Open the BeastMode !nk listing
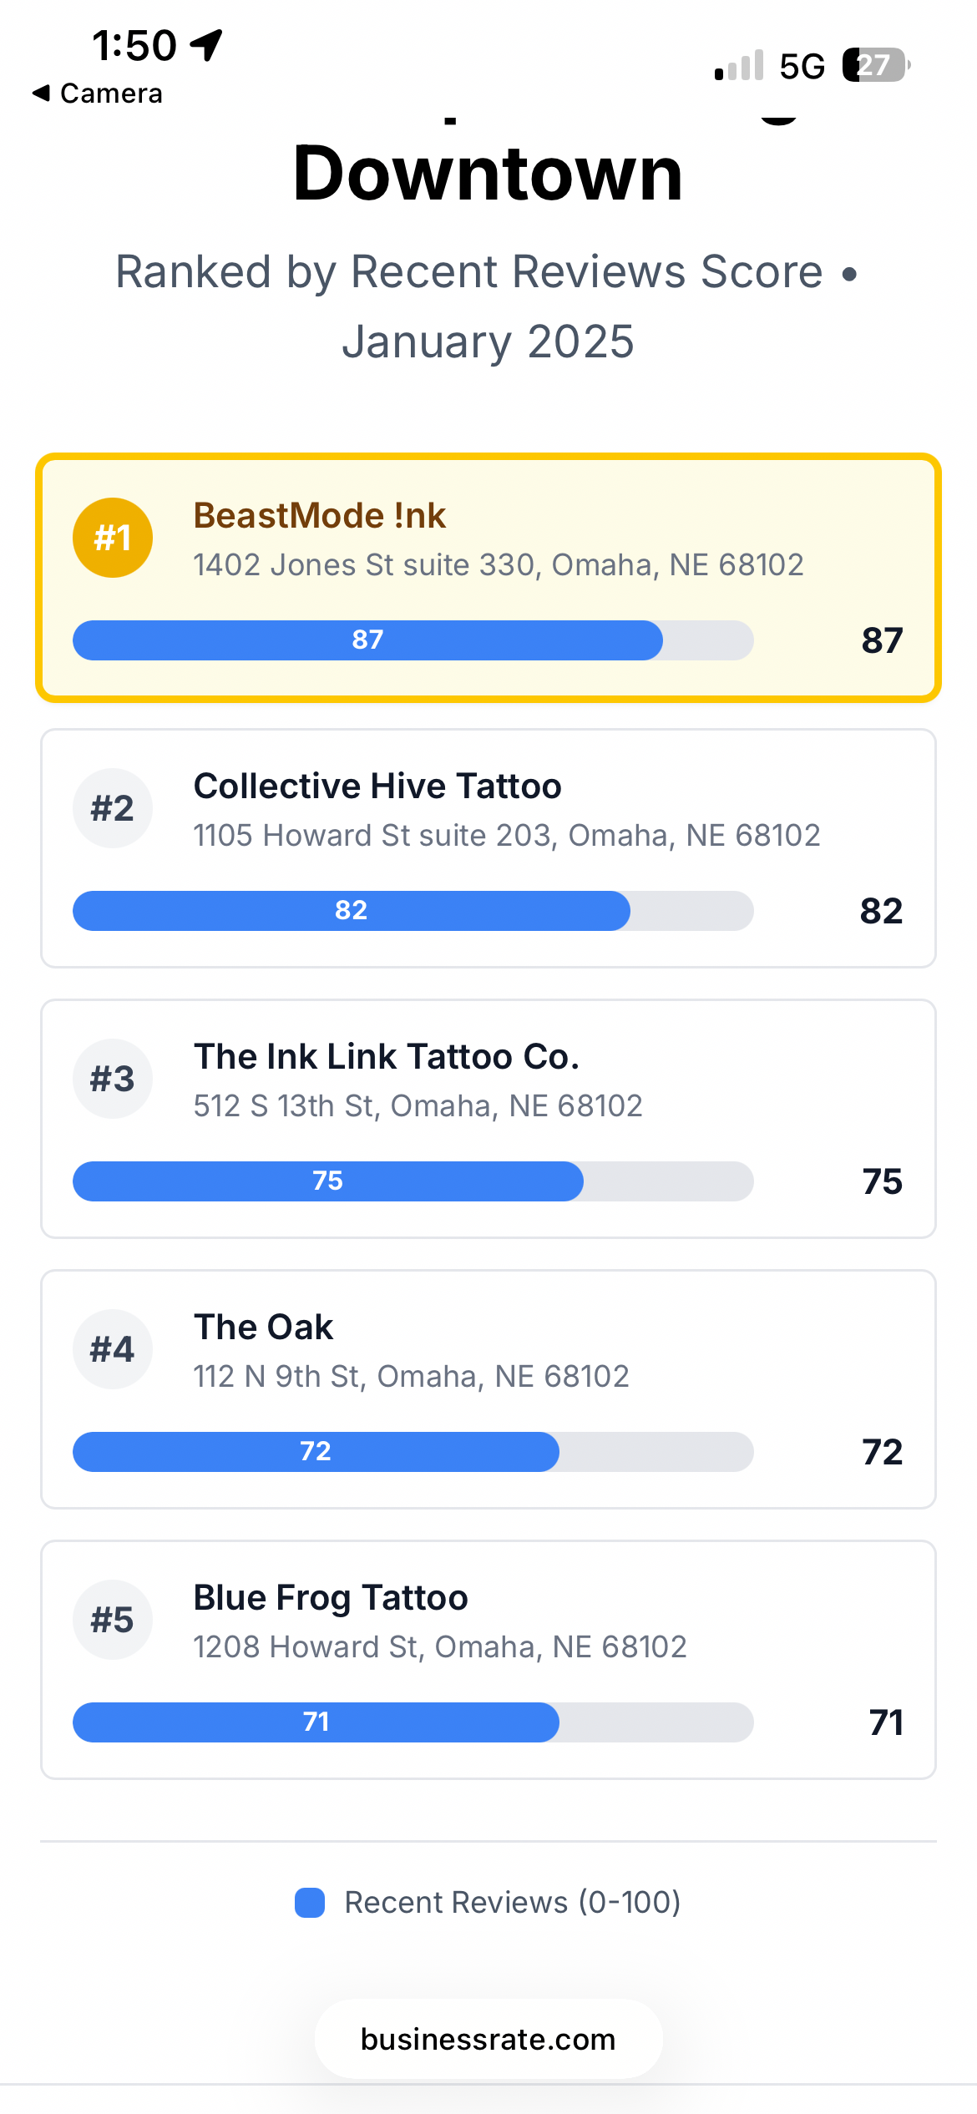The width and height of the screenshot is (977, 2114). click(320, 516)
